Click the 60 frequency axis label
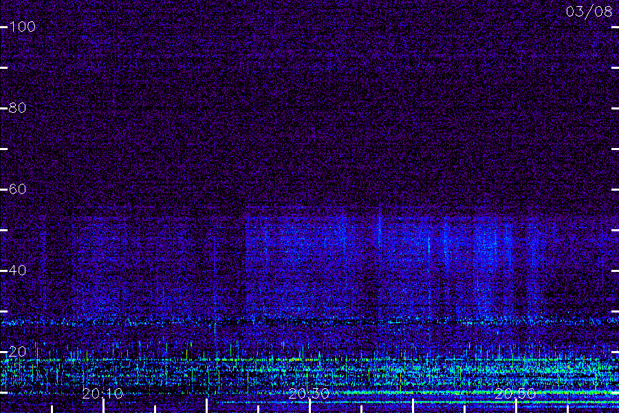619x413 pixels. 17,189
